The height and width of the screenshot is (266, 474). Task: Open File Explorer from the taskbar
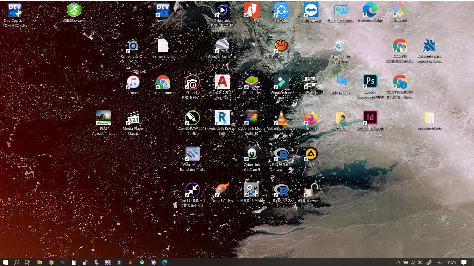39,262
